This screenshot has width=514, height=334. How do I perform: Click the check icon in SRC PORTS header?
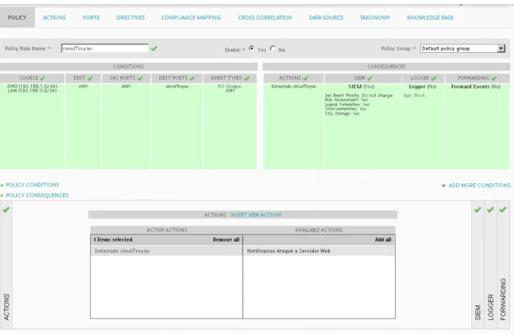click(140, 78)
